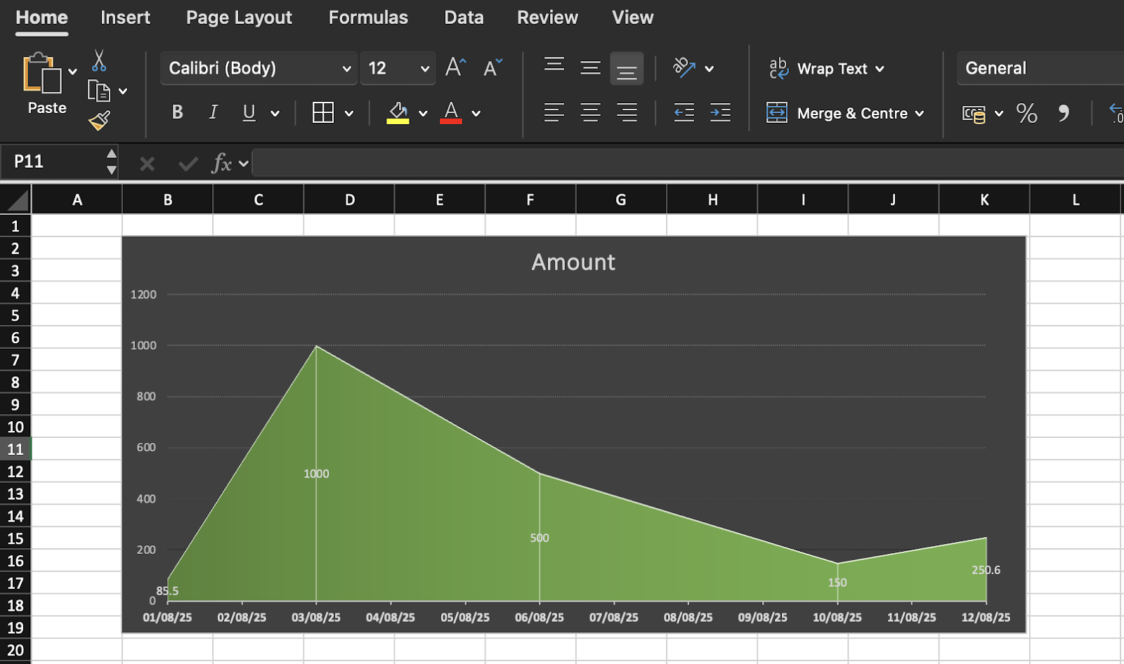
Task: Click the text orientation icon
Action: pos(684,67)
